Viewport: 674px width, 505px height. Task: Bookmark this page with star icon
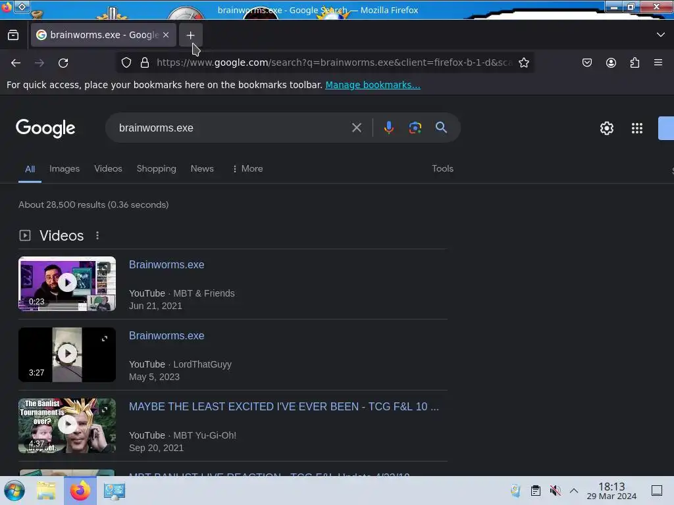523,62
